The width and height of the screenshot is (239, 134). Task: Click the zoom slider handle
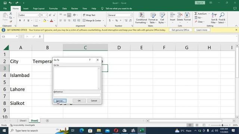pyautogui.click(x=223, y=125)
